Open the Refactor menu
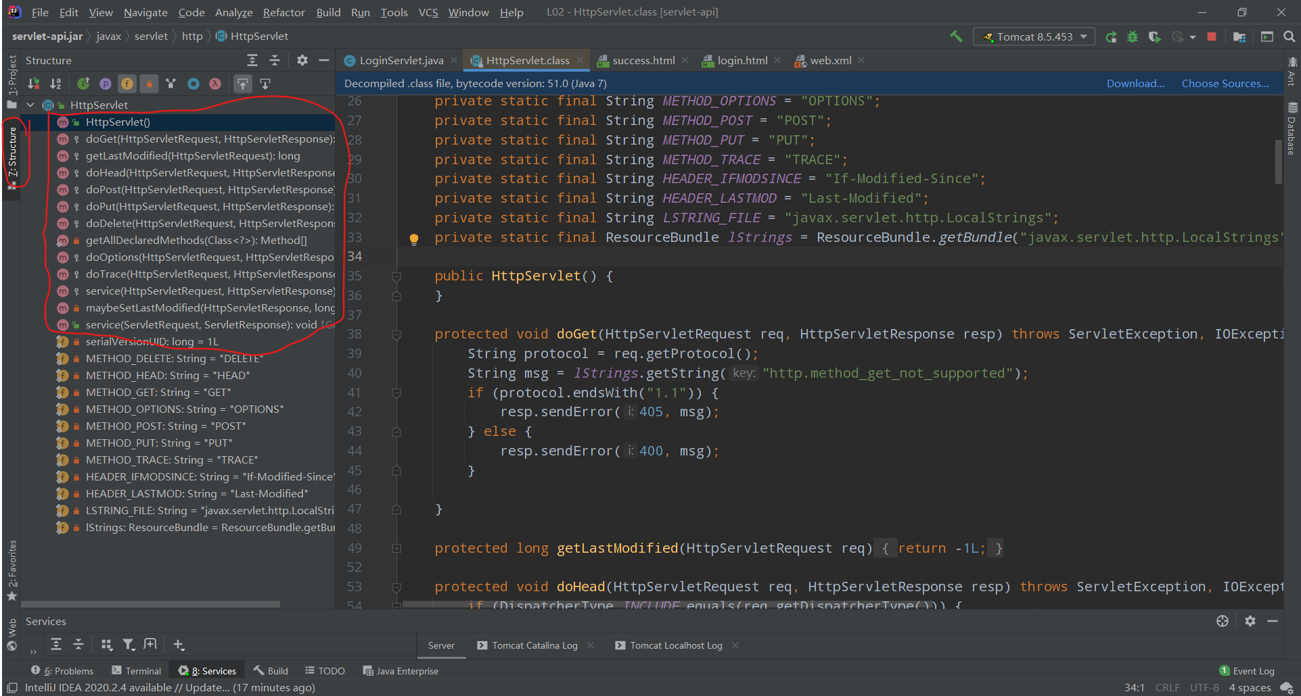 pyautogui.click(x=283, y=12)
